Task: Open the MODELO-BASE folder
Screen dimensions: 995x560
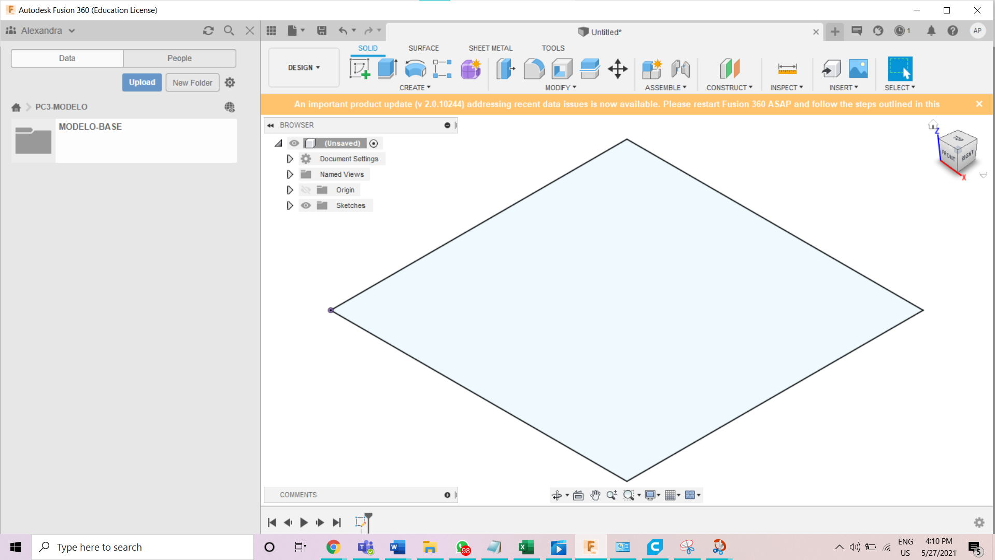Action: coord(124,141)
